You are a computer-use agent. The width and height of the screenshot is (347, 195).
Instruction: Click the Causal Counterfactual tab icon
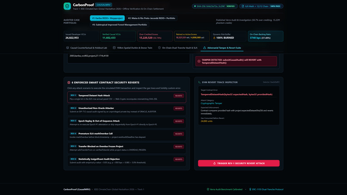(68, 48)
